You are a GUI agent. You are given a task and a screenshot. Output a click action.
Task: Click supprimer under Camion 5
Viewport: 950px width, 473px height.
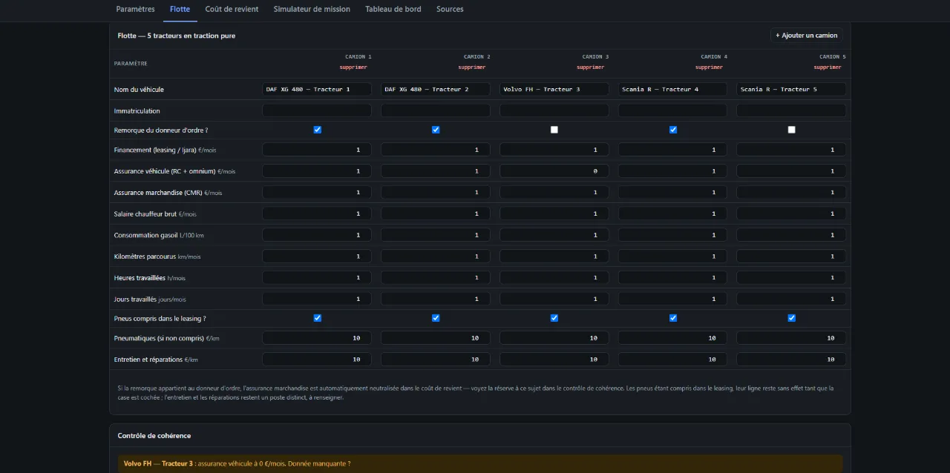[828, 67]
